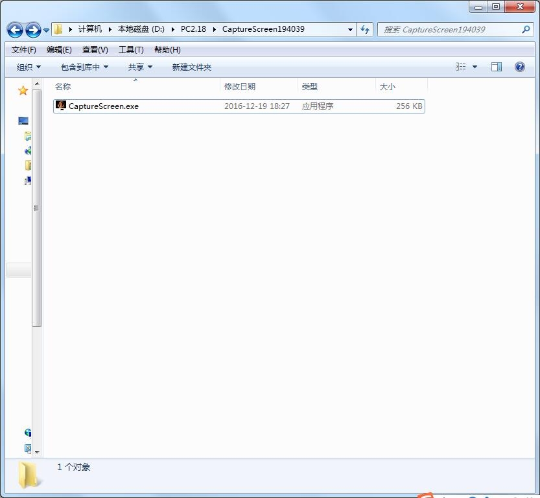Screen dimensions: 540x498
Task: Select the Computer icon in navigation pane
Action: coord(23,121)
